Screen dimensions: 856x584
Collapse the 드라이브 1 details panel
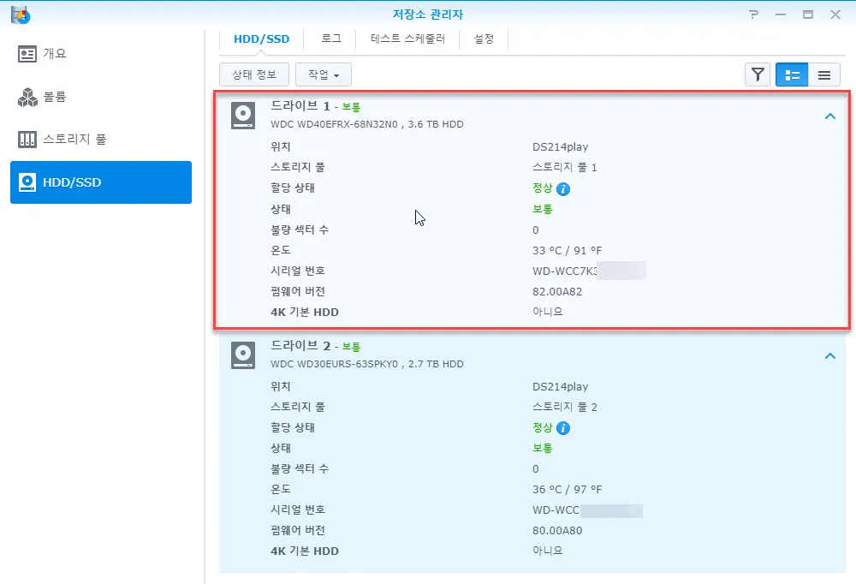pos(829,116)
